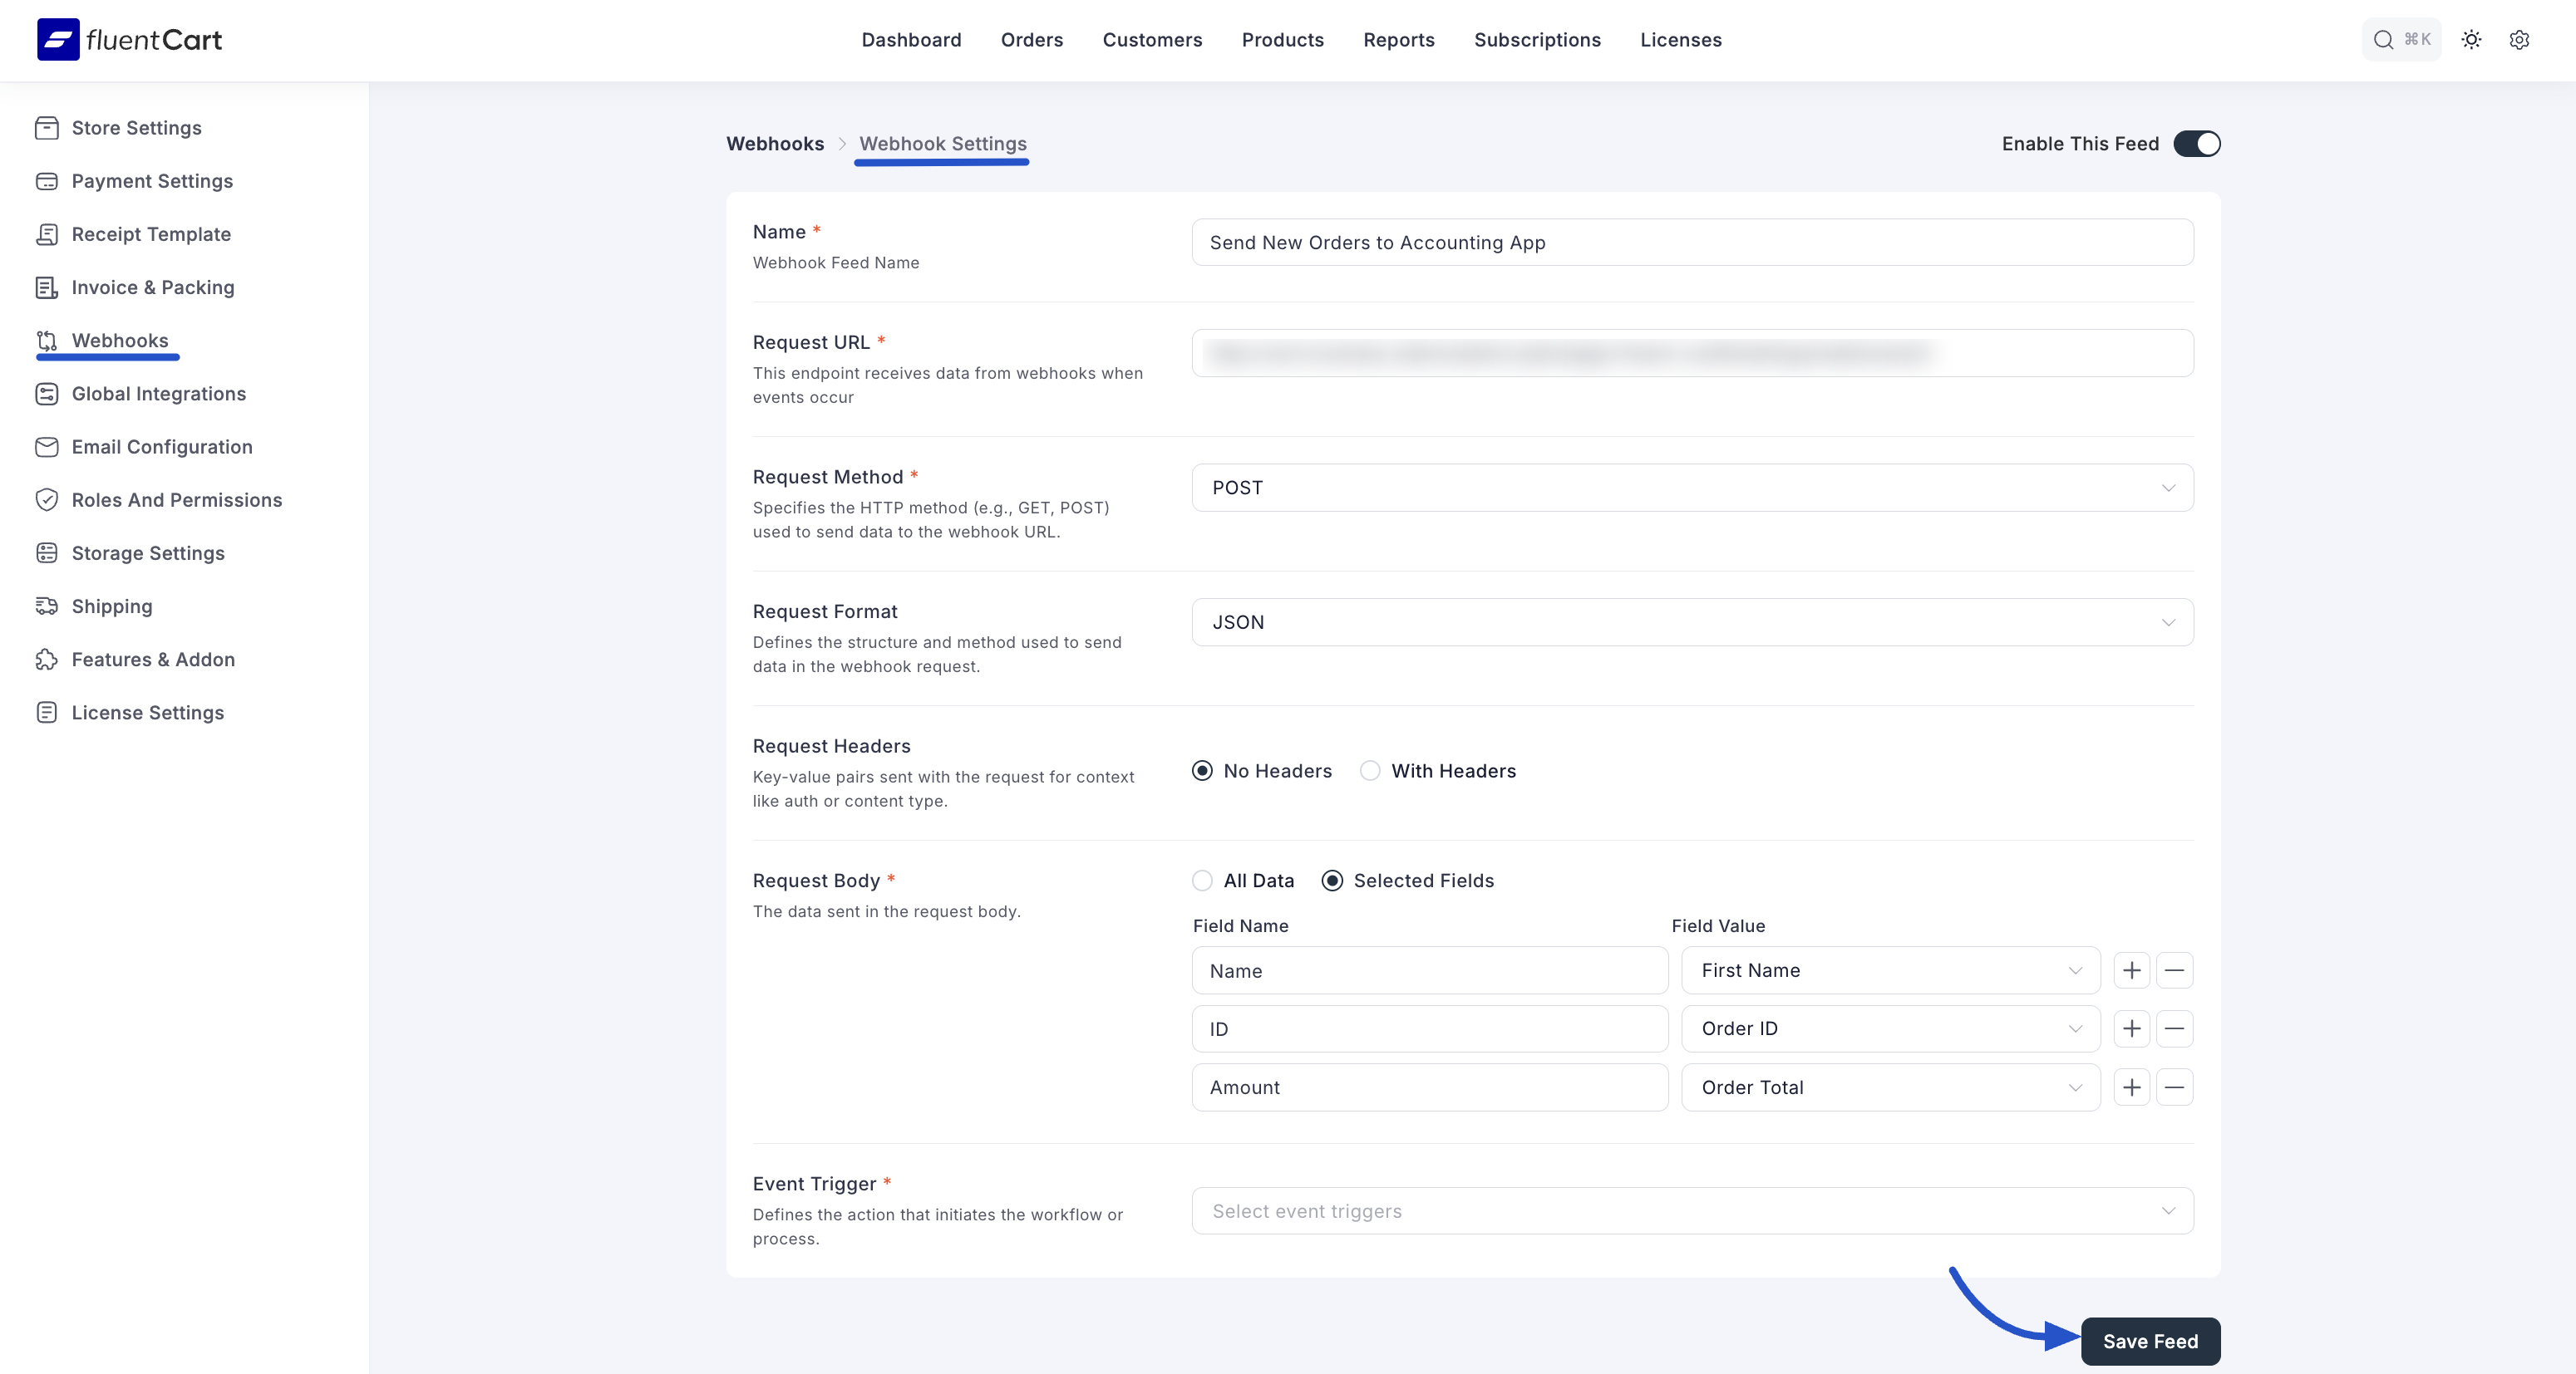Select the With Headers radio option

[x=1370, y=770]
